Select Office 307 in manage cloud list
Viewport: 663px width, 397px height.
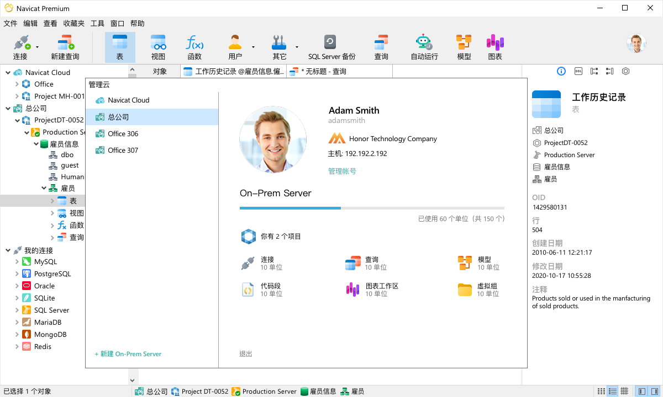point(152,150)
